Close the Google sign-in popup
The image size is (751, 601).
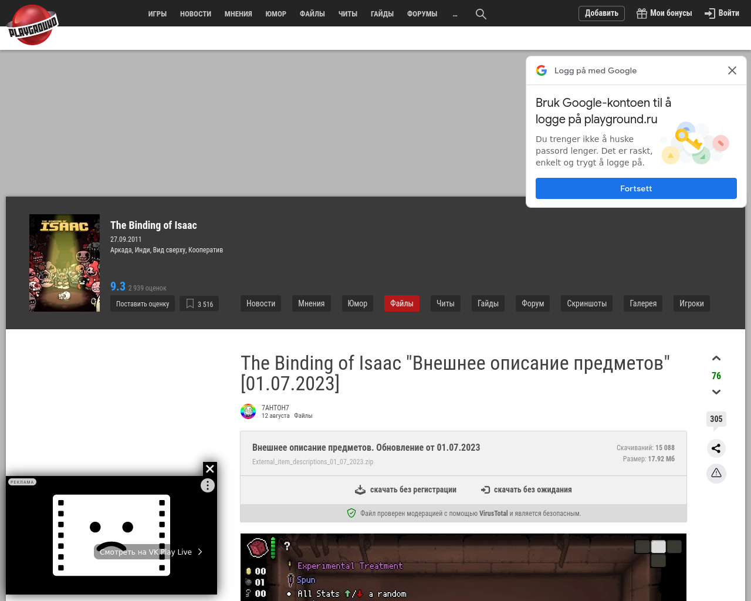[x=732, y=70]
